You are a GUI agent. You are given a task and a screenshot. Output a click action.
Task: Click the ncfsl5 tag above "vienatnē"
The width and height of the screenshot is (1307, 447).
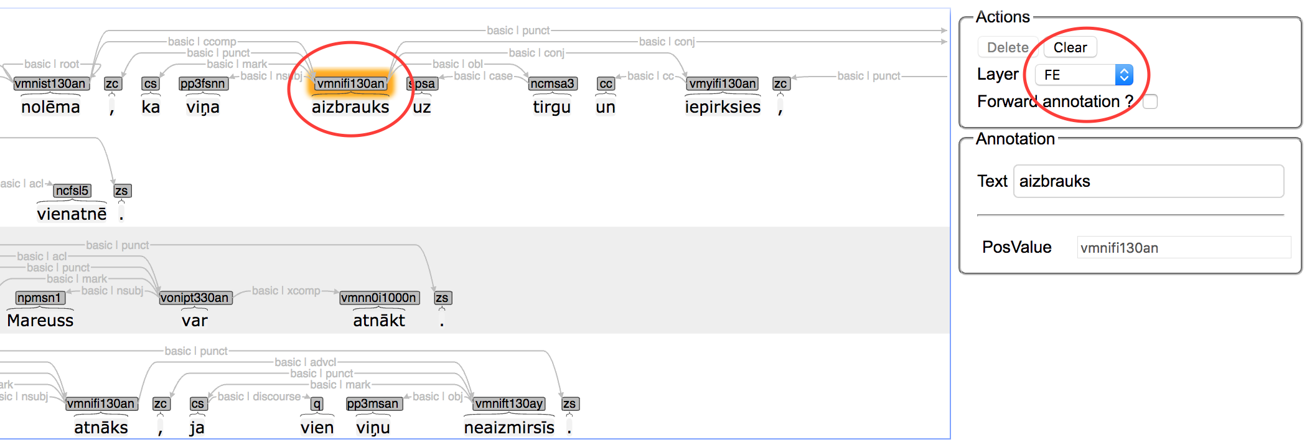[72, 191]
